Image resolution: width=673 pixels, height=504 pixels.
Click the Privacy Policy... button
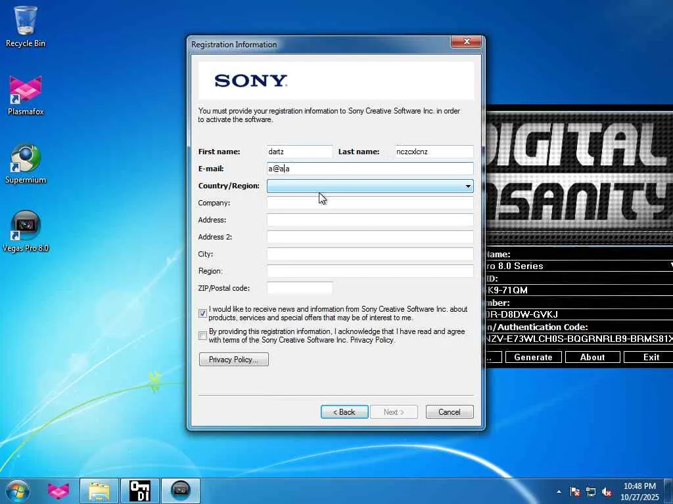(234, 360)
